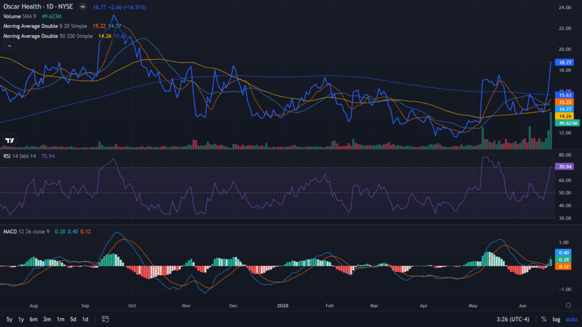Screen dimensions: 582x327
Task: Click the Feb label on time axis
Action: (x=330, y=306)
